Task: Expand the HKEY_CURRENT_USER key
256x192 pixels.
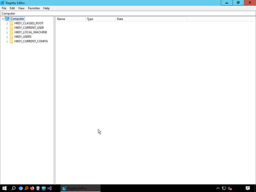Action: 7,28
